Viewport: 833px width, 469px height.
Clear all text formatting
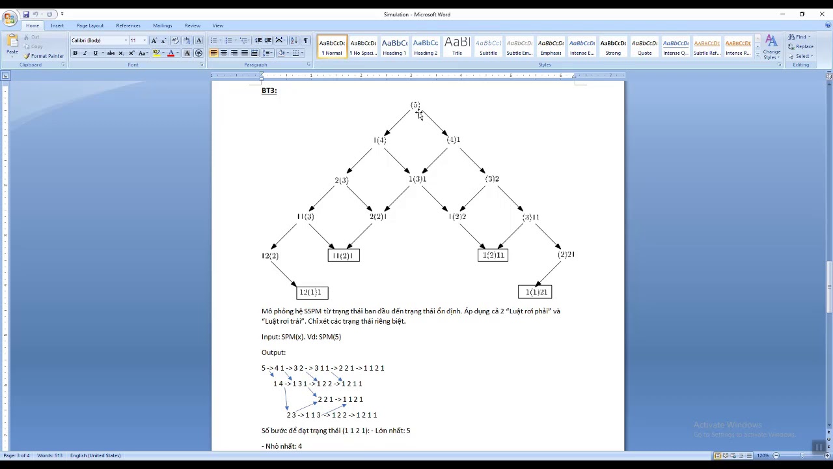[x=176, y=40]
